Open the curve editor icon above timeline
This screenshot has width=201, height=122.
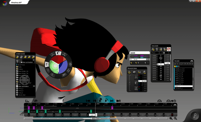[x=27, y=101]
